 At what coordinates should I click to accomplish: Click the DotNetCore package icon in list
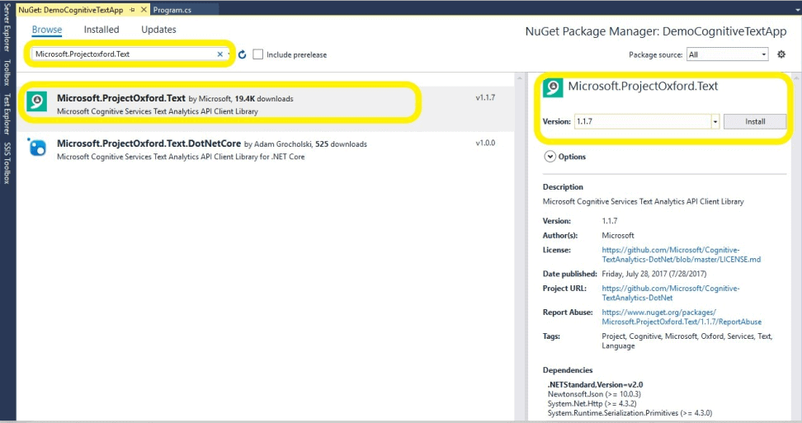point(37,147)
